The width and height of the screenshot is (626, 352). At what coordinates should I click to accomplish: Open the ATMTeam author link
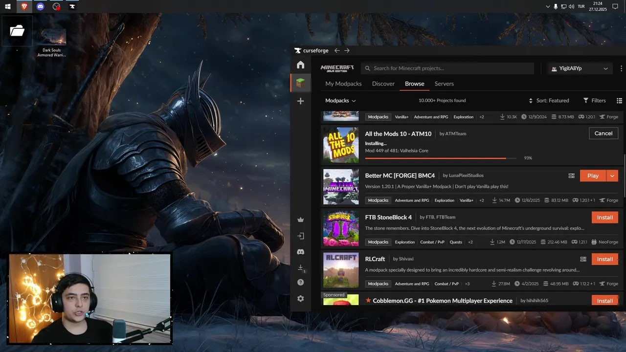[x=455, y=134]
